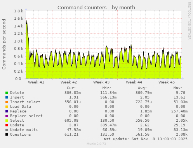Click the Munin 2.0.73 footer text

(x=96, y=144)
